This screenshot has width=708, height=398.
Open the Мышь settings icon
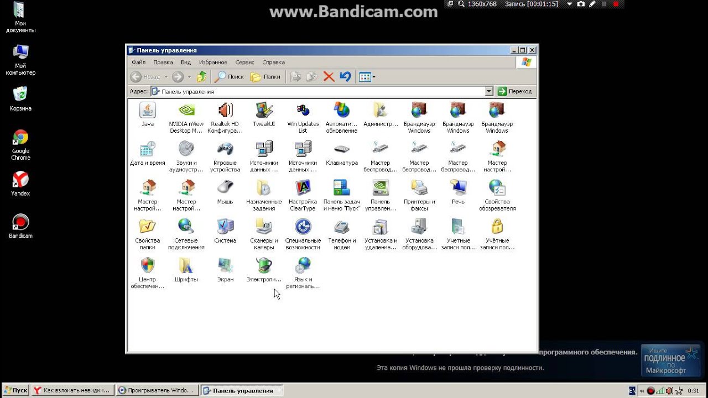click(225, 192)
